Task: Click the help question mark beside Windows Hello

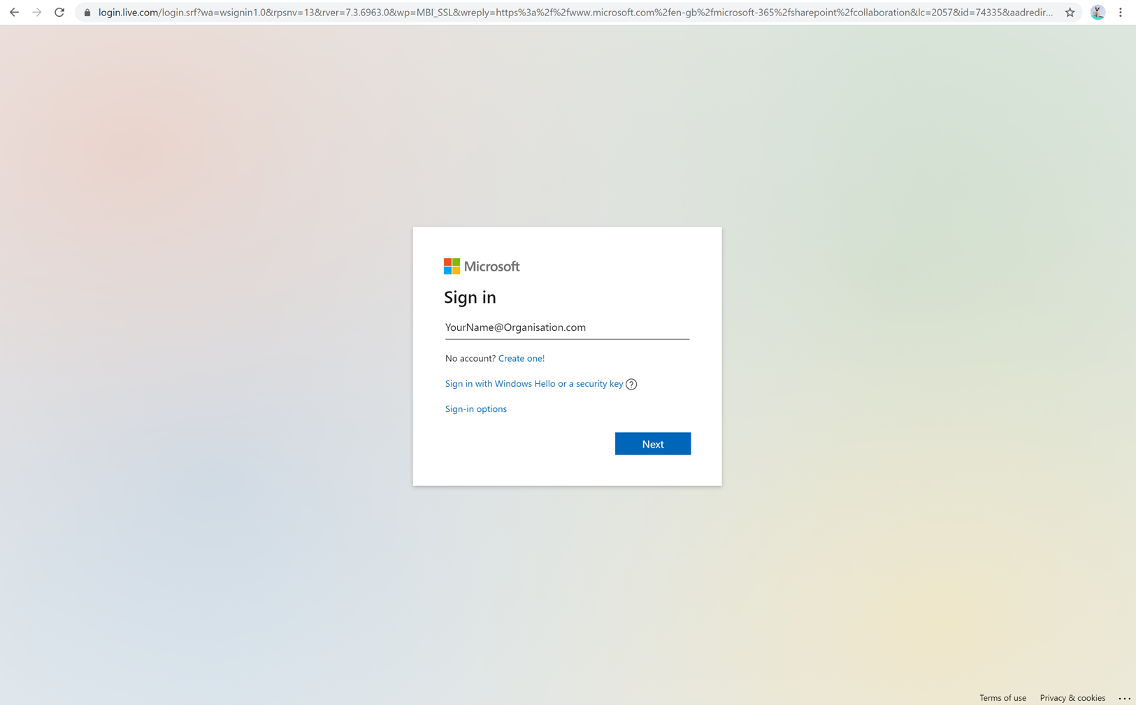Action: [x=631, y=384]
